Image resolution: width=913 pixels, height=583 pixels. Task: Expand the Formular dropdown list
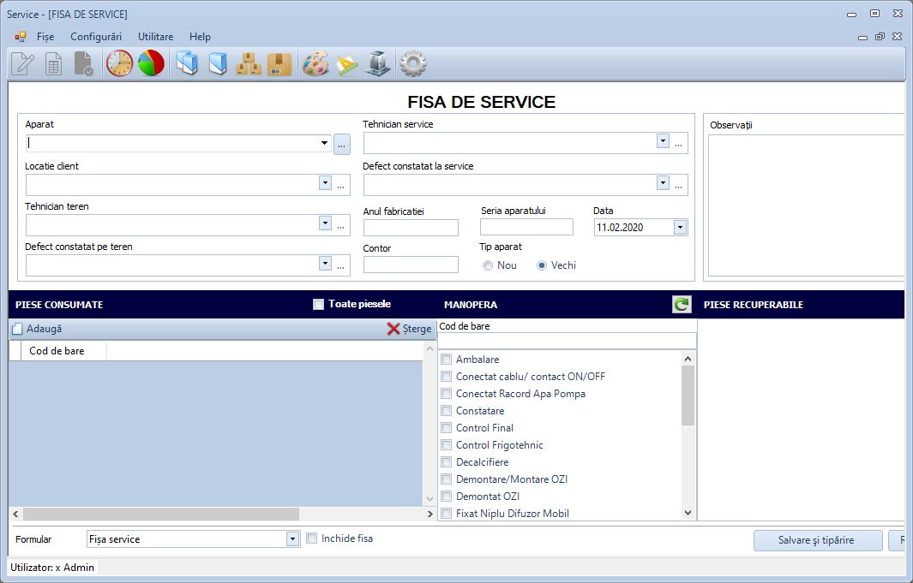(x=292, y=539)
